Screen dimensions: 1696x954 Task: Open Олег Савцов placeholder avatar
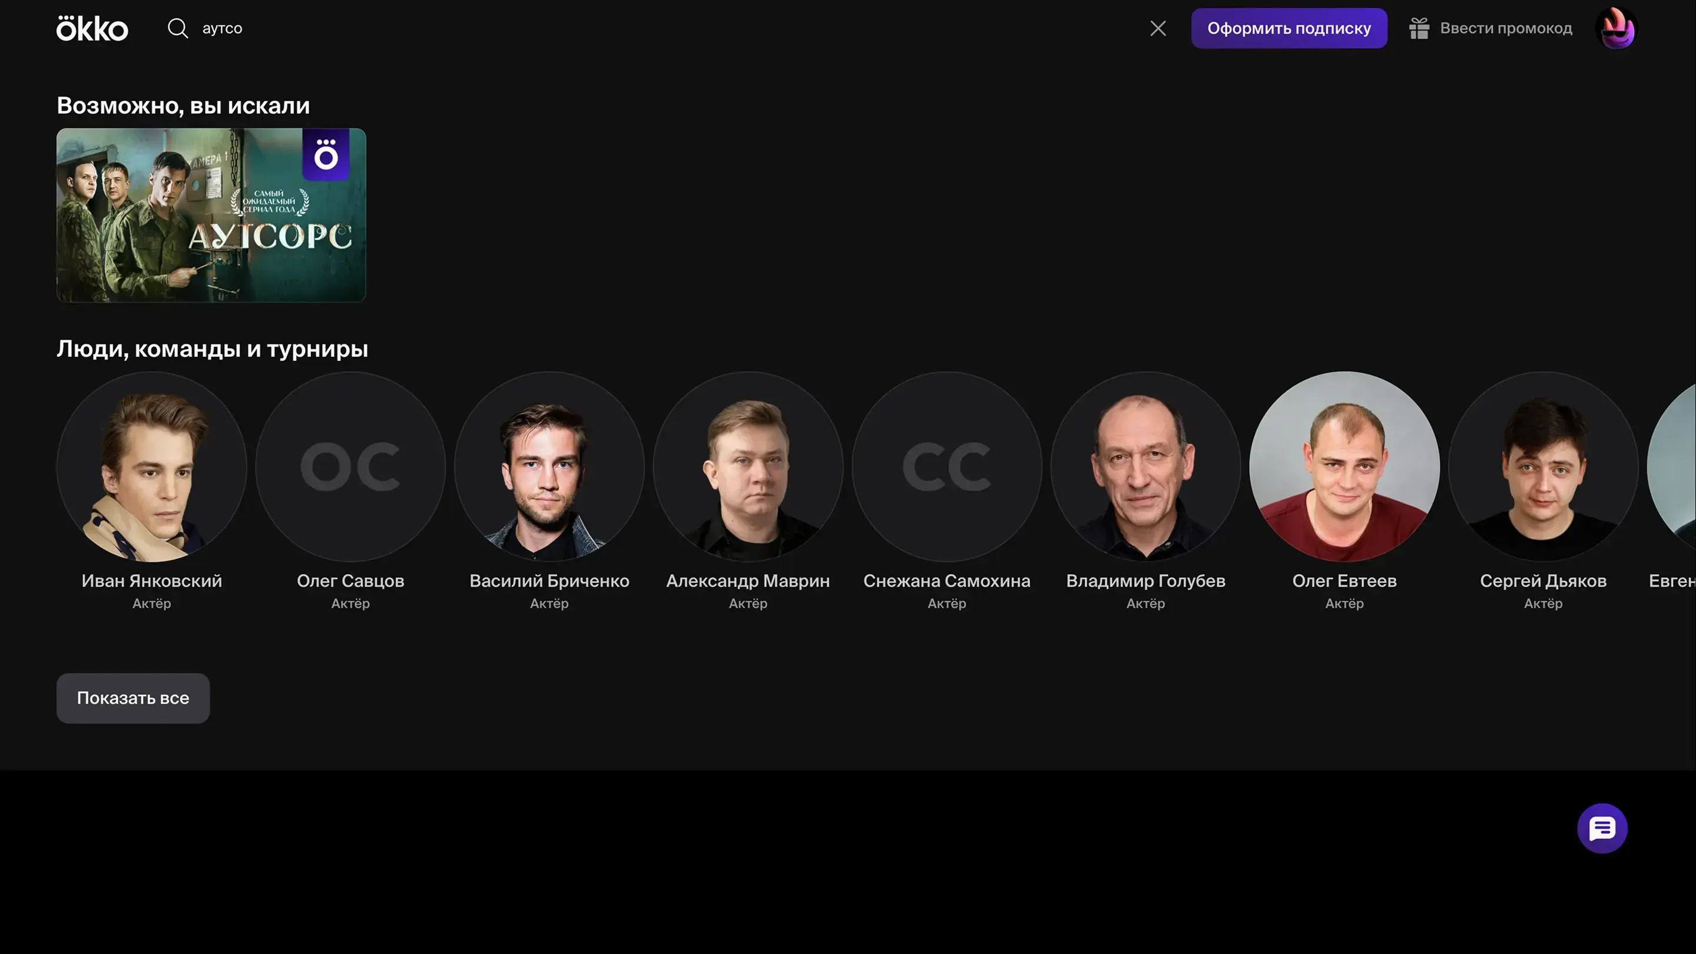tap(350, 466)
